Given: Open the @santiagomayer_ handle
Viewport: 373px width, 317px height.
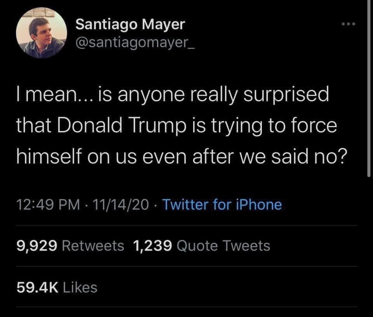Looking at the screenshot, I should (x=135, y=43).
